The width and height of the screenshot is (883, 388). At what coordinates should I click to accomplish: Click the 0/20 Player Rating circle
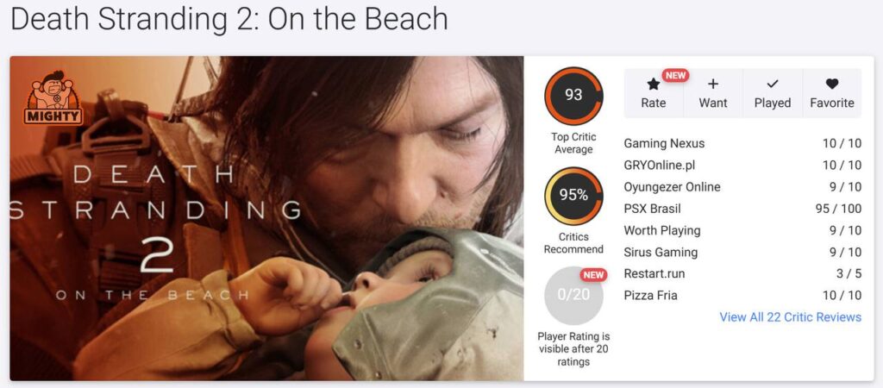[573, 295]
